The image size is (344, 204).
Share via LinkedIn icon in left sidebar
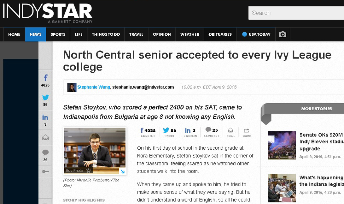[45, 117]
